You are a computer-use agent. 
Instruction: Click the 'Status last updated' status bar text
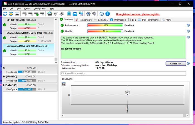[x=25, y=122]
